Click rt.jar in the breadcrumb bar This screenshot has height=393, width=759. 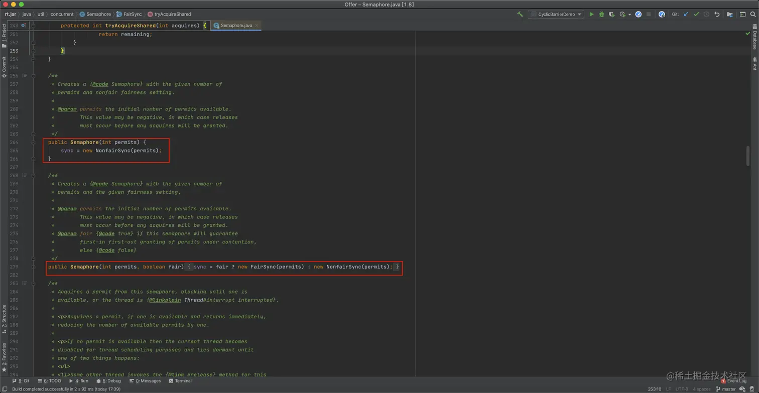point(11,14)
